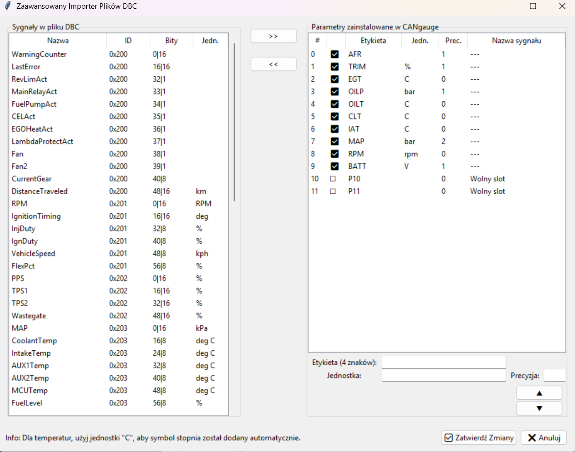Image resolution: width=575 pixels, height=452 pixels.
Task: Select the AUX2Temp signal
Action: point(119,378)
